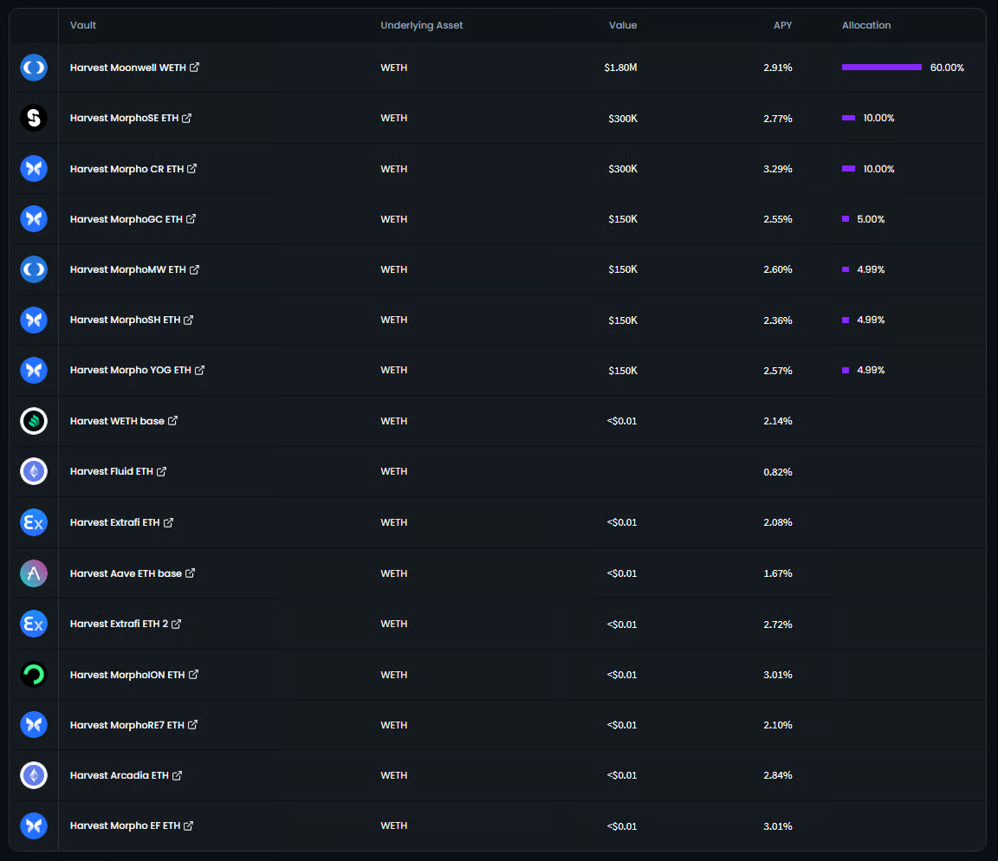Screen dimensions: 998x861
Task: Open external link icon beside Harvest MorphoGC ETH
Action: click(191, 219)
